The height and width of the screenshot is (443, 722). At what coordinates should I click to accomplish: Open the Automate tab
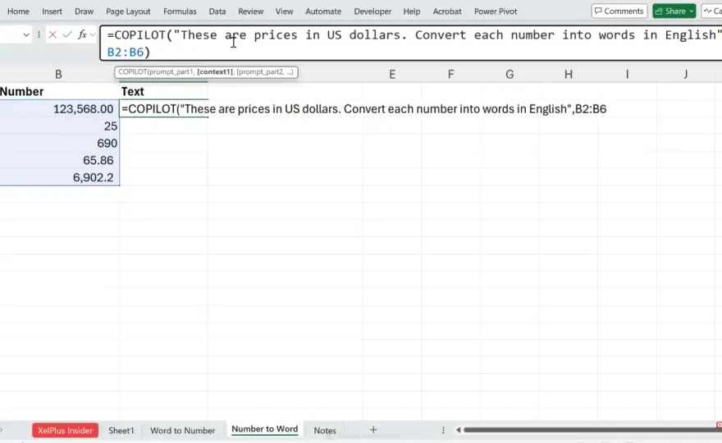click(x=323, y=11)
